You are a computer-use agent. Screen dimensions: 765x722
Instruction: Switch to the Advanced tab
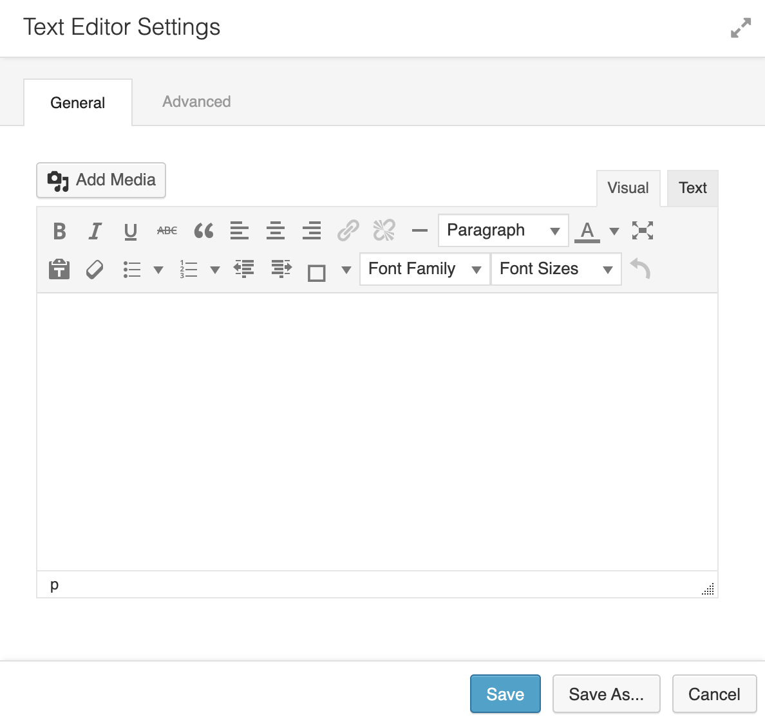[x=196, y=102]
